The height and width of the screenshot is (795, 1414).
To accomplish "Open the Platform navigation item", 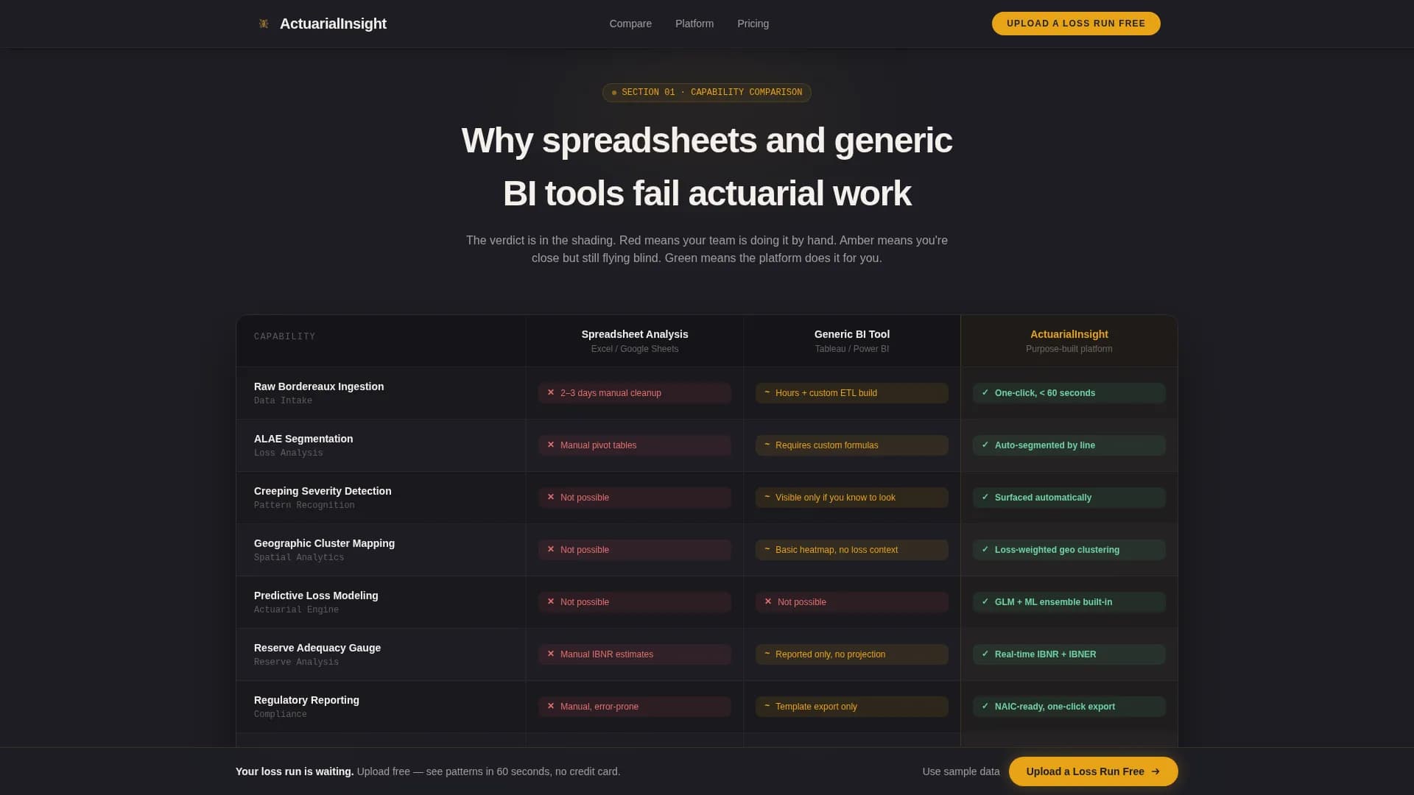I will click(x=694, y=24).
